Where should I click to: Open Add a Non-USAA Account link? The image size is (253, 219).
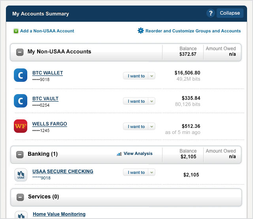point(47,31)
